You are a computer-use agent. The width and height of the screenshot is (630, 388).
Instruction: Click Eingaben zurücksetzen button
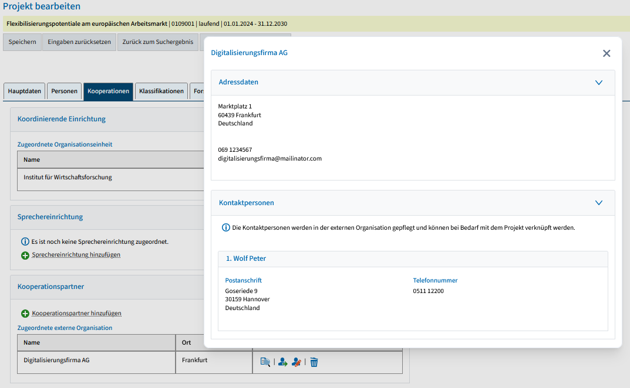tap(79, 42)
